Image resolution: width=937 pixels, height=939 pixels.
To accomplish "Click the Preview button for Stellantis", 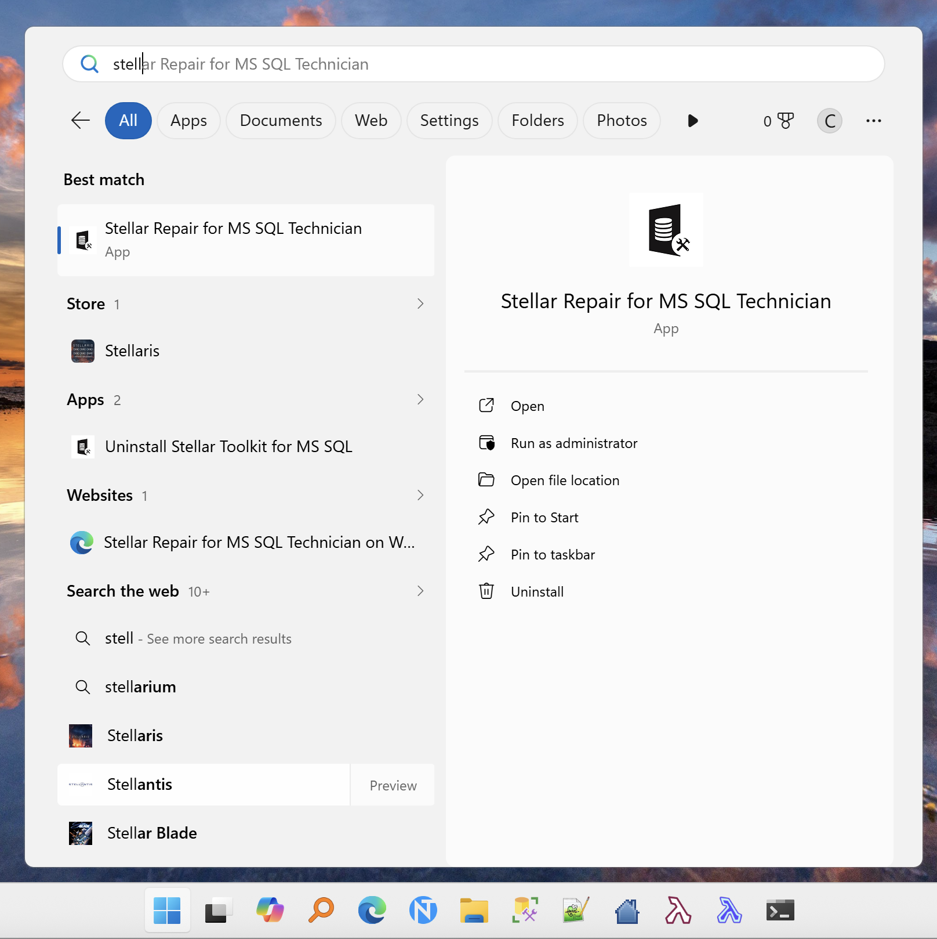I will click(393, 785).
